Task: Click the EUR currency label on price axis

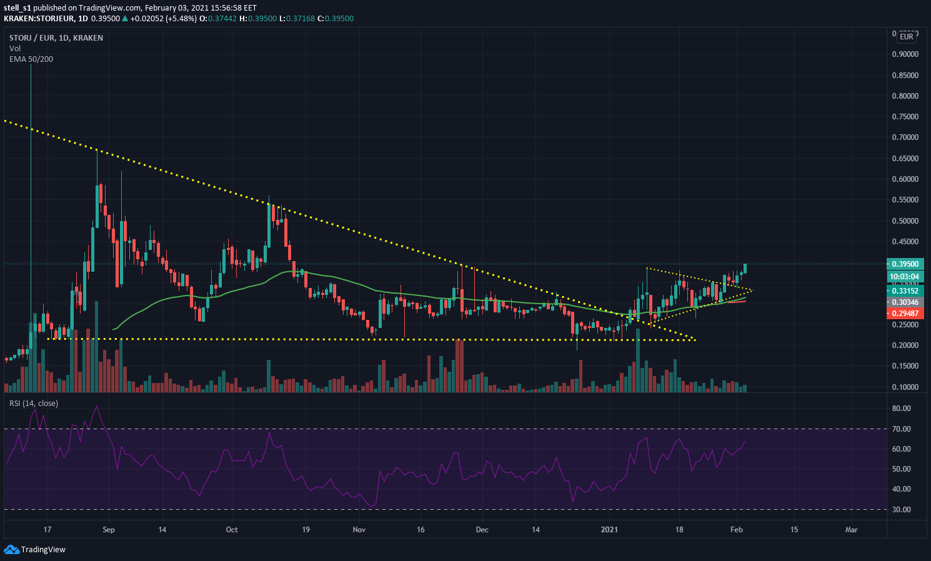Action: point(907,37)
